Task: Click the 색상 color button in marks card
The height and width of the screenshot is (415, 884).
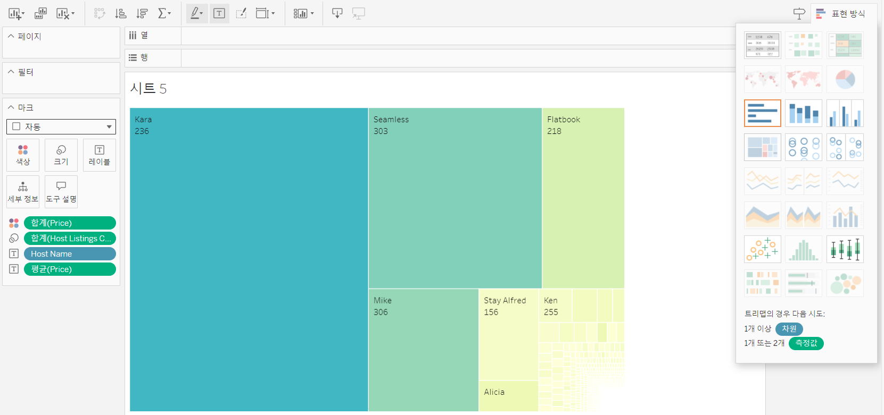Action: (23, 155)
